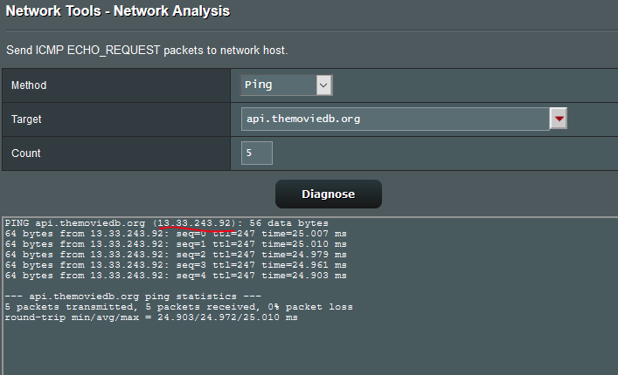Click the Network Tools - Network Analysis heading
This screenshot has width=618, height=375.
[118, 11]
